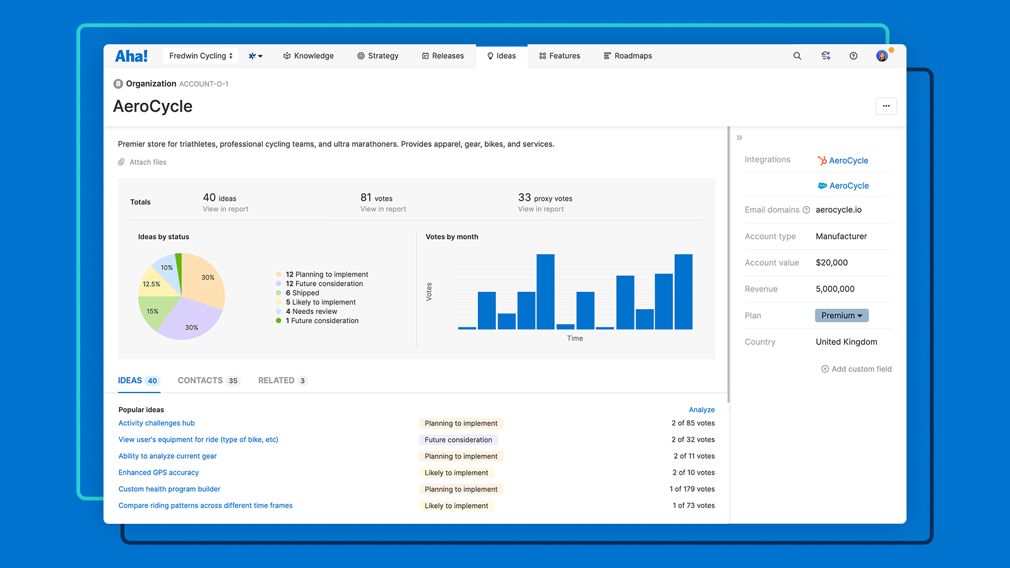
Task: Click the help question mark icon in the top bar
Action: point(853,56)
